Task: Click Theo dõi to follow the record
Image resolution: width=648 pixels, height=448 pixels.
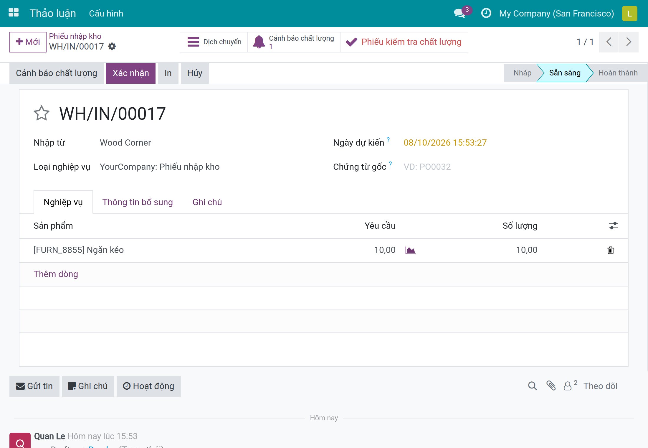Action: coord(600,386)
